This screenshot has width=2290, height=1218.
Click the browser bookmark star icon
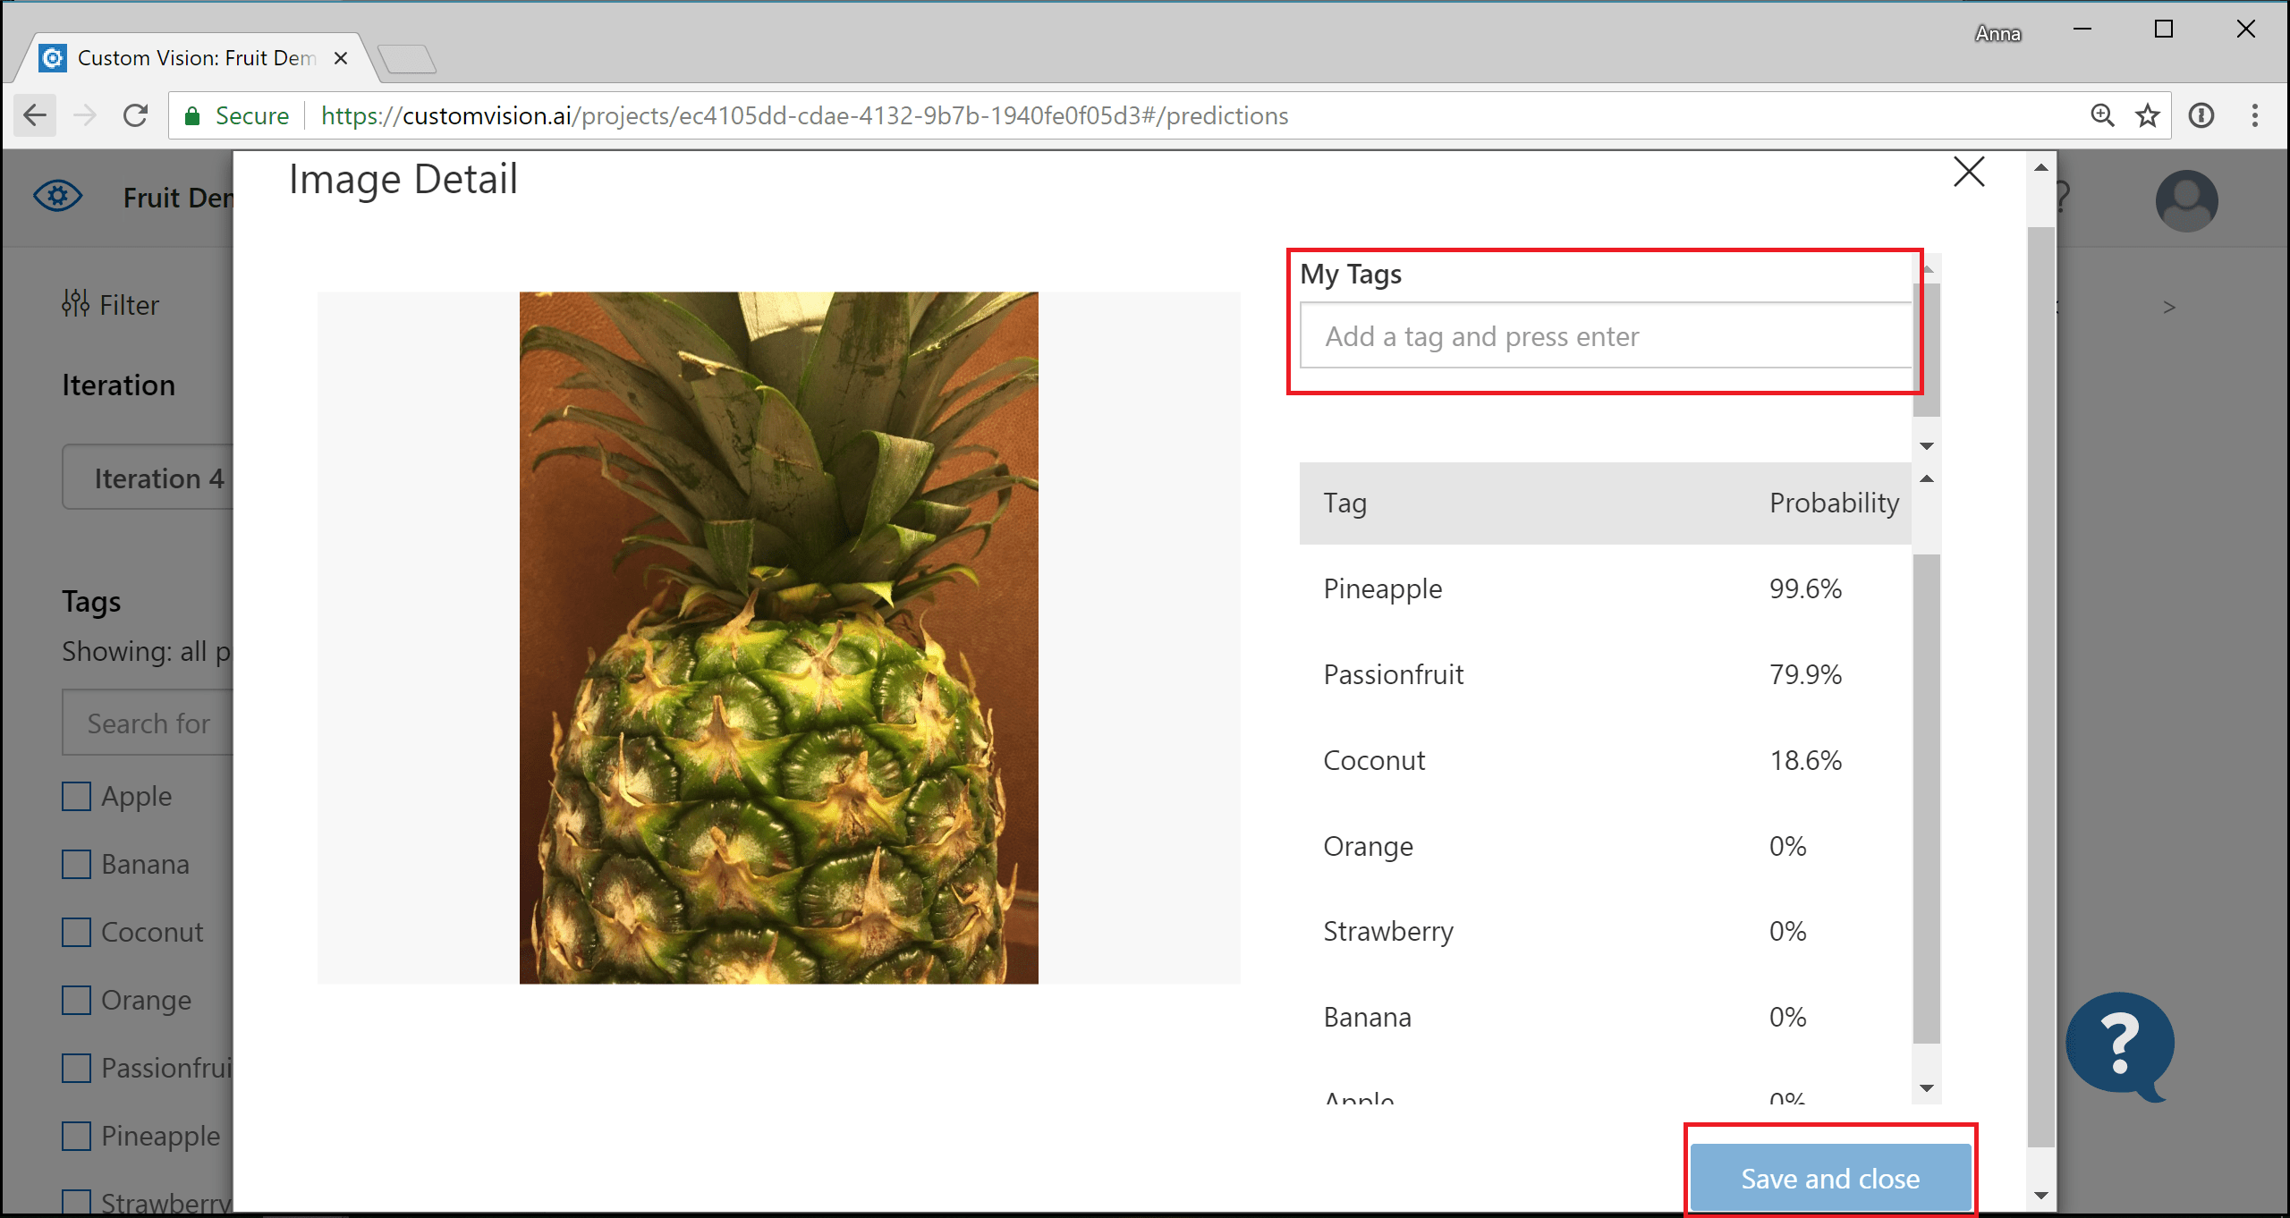(2150, 115)
